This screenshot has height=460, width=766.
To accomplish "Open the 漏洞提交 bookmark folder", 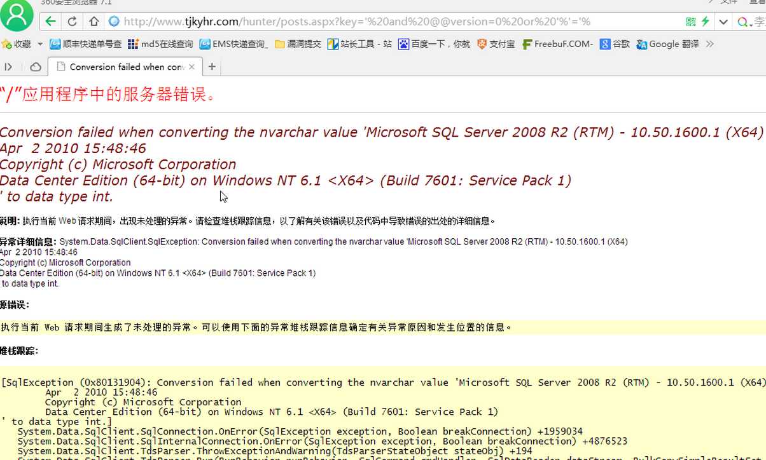I will pyautogui.click(x=298, y=44).
